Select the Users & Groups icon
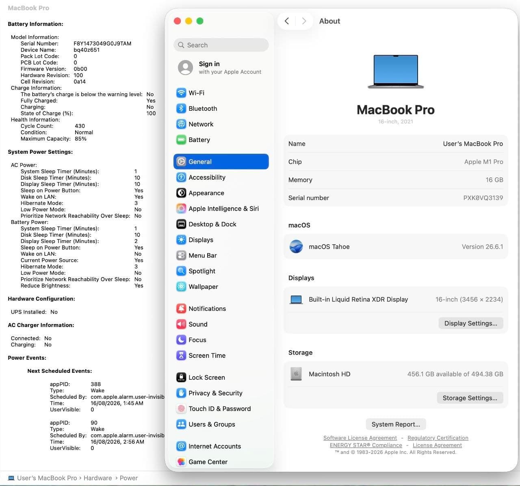 (x=181, y=424)
